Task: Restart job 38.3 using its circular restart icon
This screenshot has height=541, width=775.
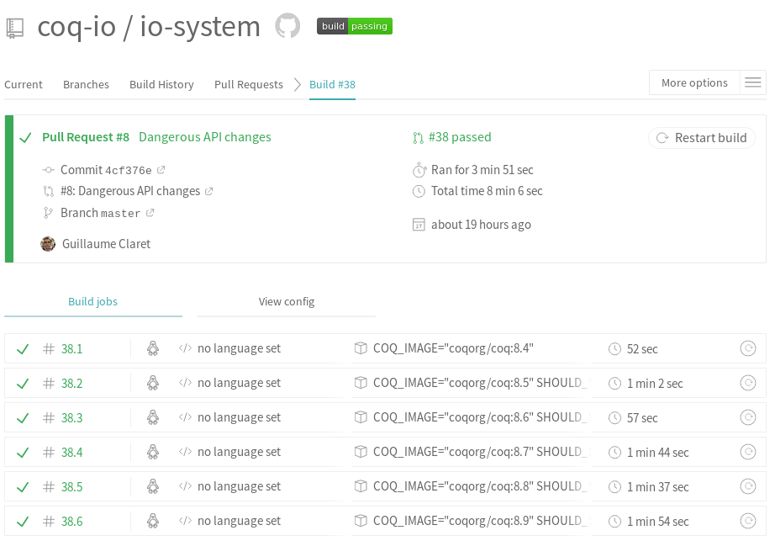Action: coord(748,418)
